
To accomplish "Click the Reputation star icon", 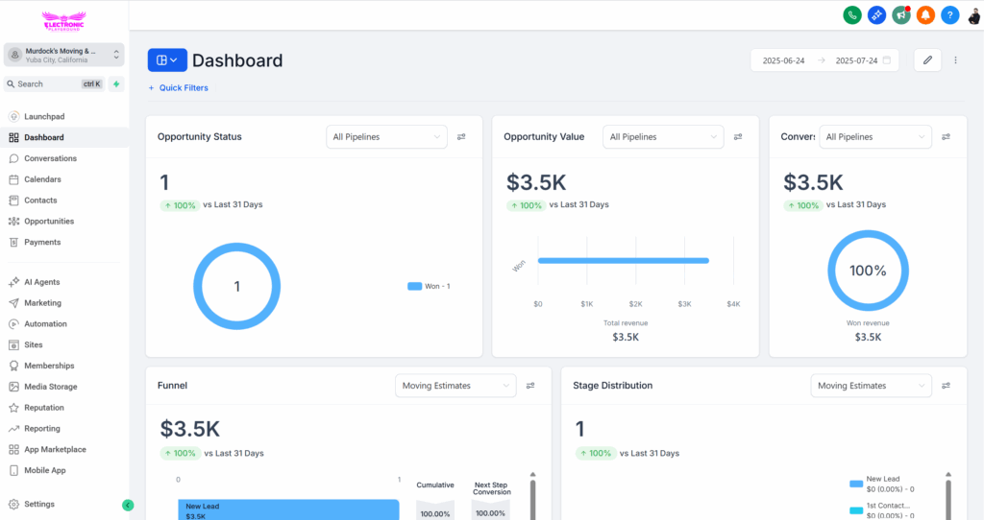I will (x=13, y=407).
